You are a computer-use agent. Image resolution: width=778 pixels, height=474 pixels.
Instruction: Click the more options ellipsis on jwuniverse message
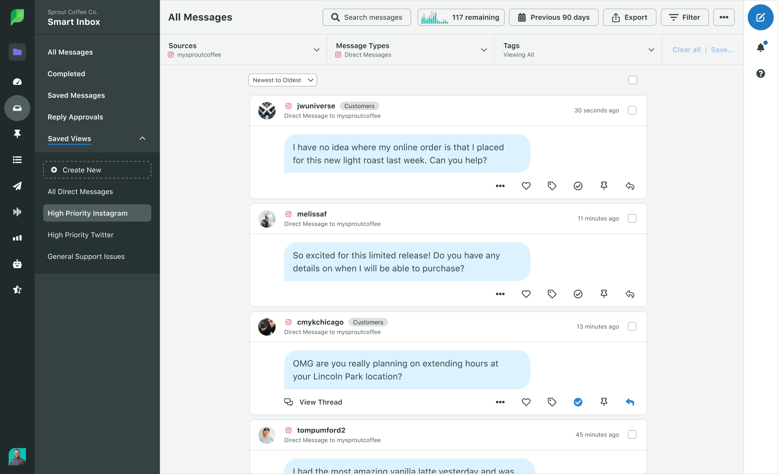pyautogui.click(x=499, y=186)
